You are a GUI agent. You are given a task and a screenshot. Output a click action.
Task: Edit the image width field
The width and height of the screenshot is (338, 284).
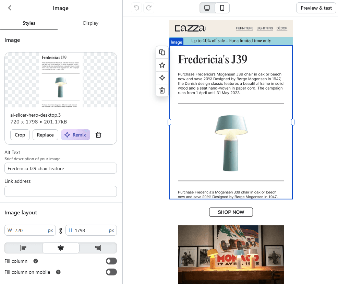(30, 230)
